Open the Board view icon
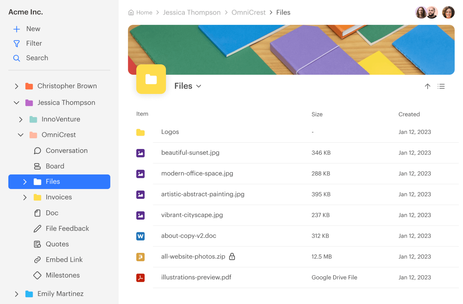The height and width of the screenshot is (304, 463). click(37, 166)
